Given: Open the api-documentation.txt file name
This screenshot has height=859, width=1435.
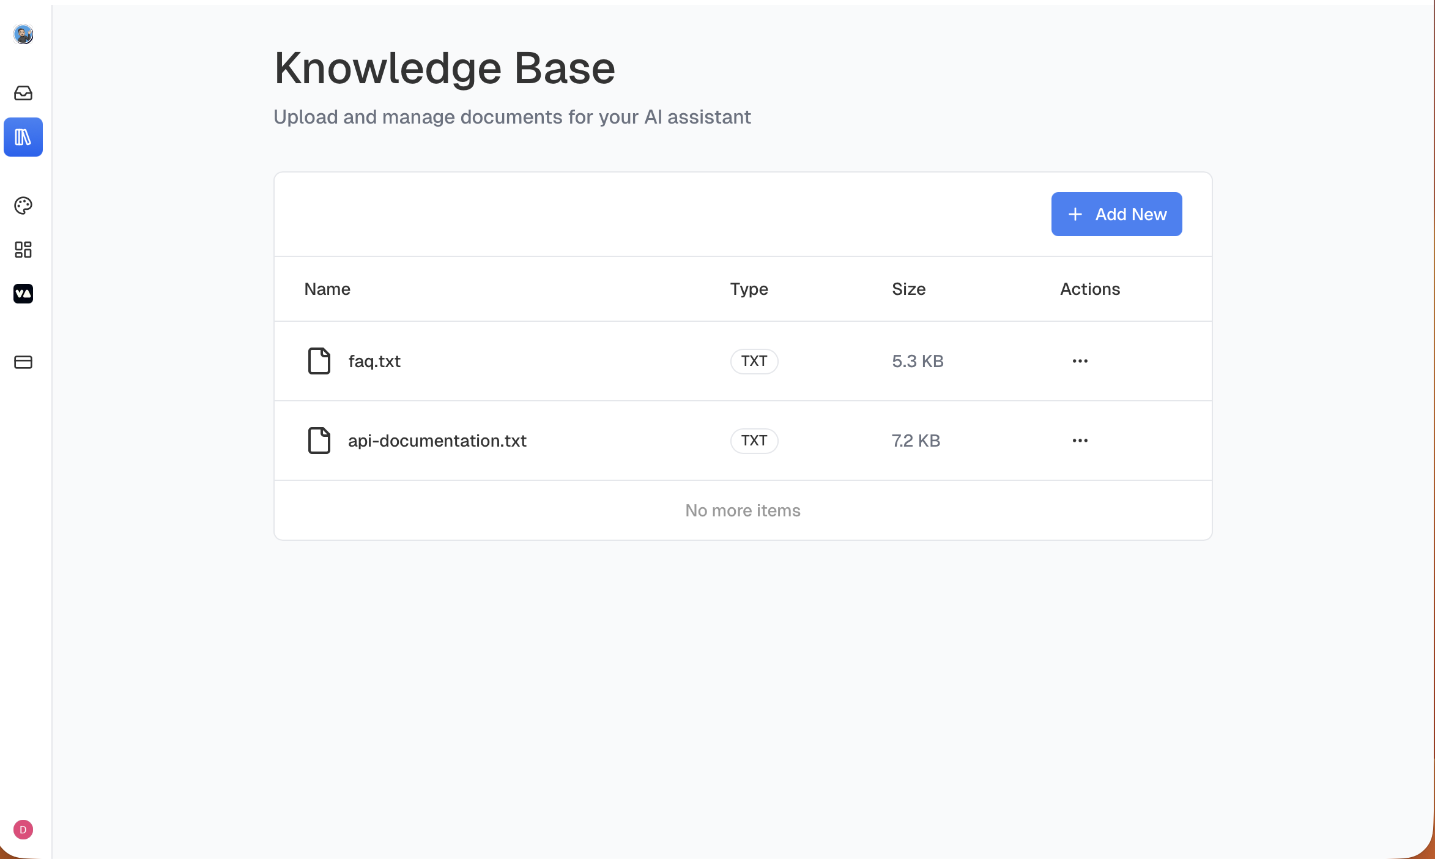Looking at the screenshot, I should coord(437,441).
